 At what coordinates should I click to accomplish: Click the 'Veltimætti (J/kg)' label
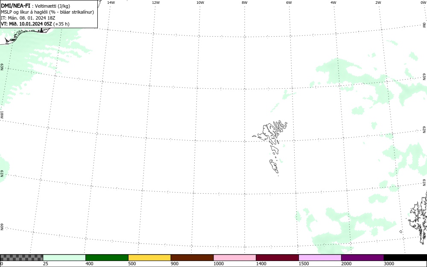tap(53, 6)
